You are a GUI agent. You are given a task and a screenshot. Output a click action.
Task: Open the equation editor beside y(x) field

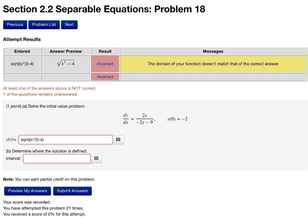click(118, 140)
